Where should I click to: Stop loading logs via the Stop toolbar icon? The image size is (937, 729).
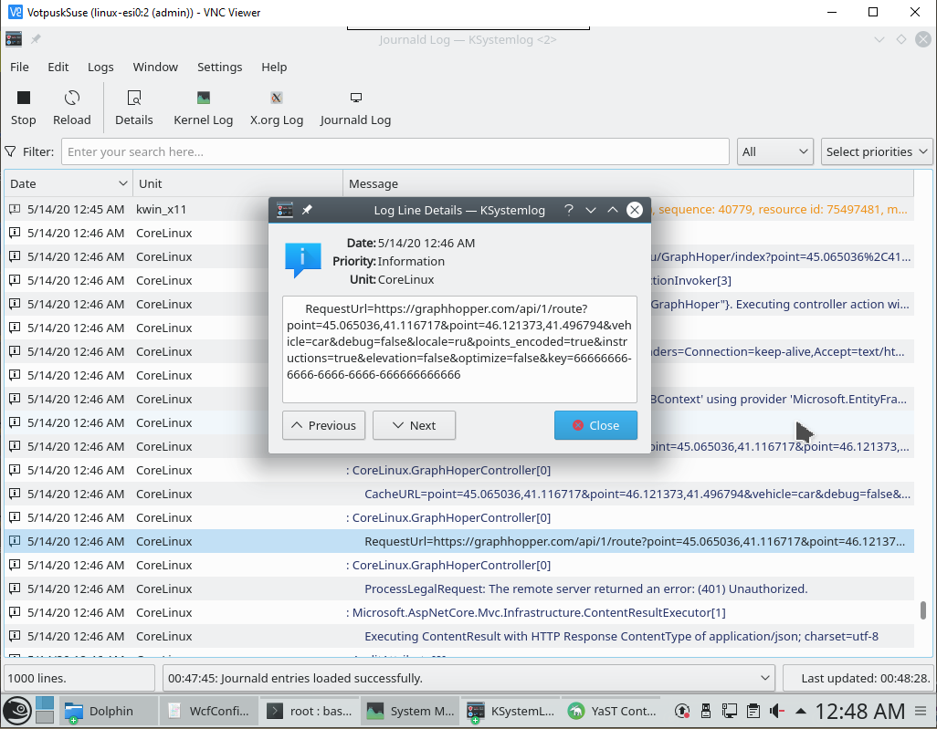pos(24,108)
